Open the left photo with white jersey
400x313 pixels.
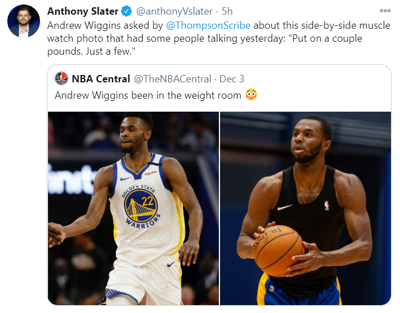133,208
